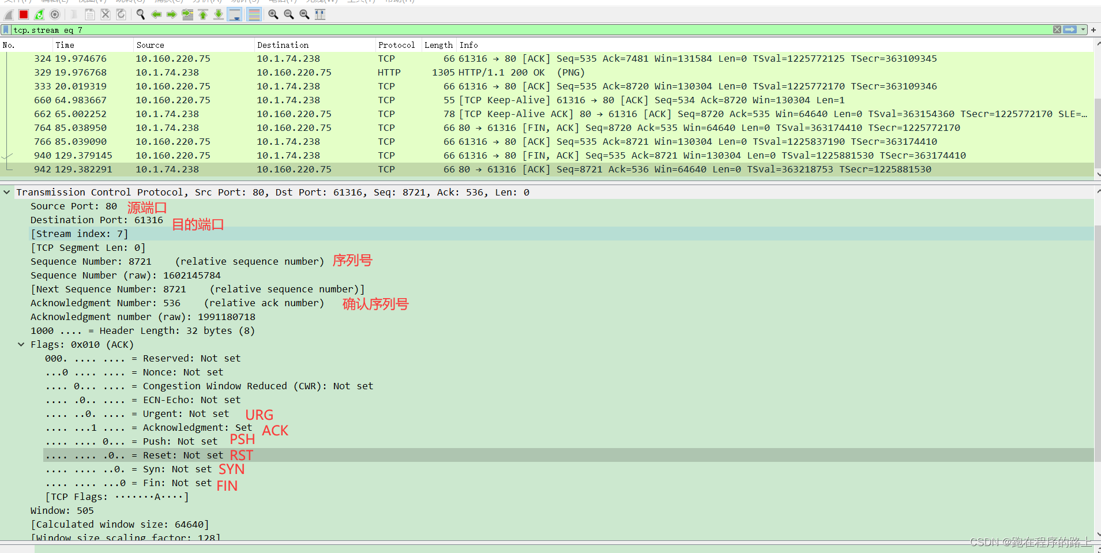Close the current capture file

click(106, 14)
